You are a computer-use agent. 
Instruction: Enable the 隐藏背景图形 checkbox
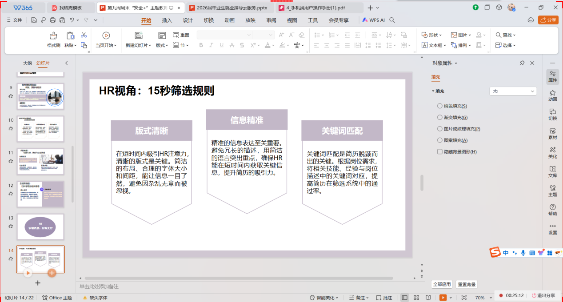click(x=440, y=152)
